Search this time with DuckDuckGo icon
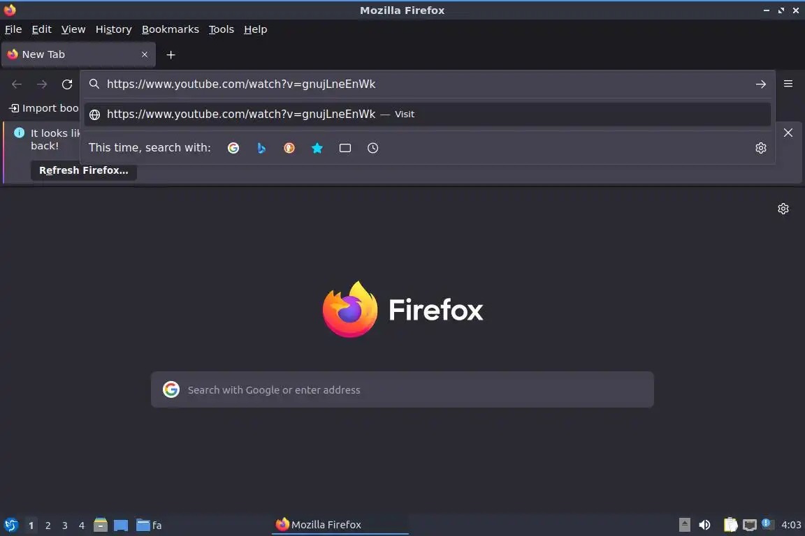 click(289, 148)
